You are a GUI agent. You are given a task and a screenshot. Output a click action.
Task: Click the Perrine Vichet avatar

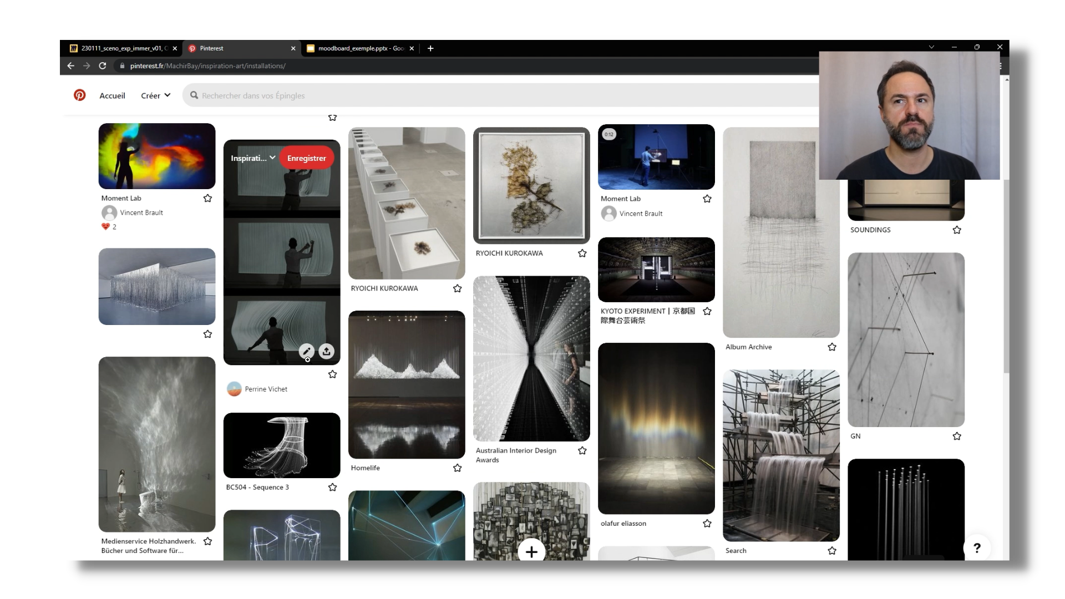coord(234,389)
